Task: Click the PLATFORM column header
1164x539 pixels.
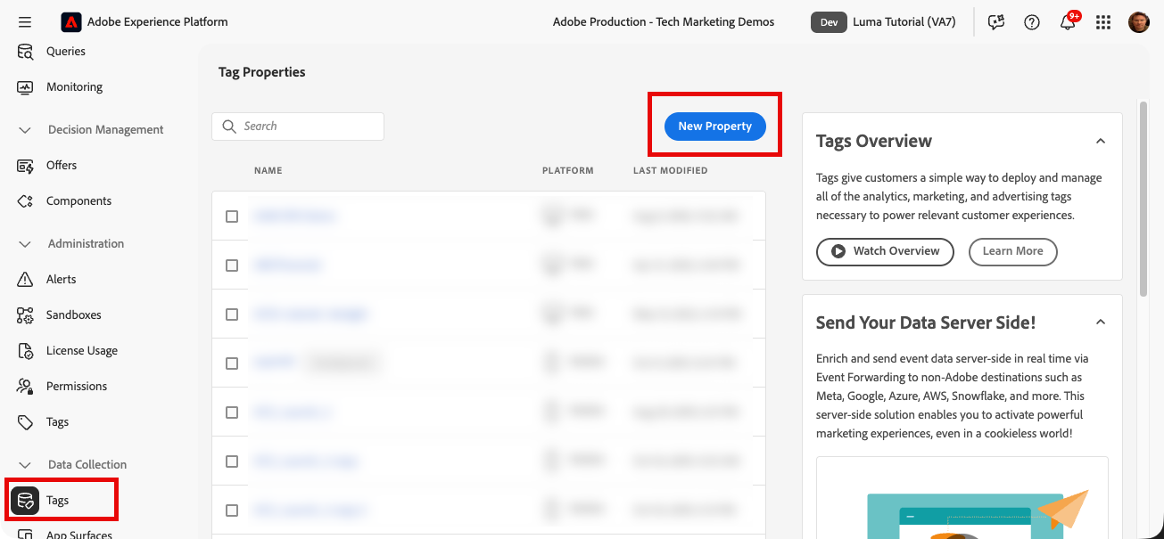Action: pos(567,171)
